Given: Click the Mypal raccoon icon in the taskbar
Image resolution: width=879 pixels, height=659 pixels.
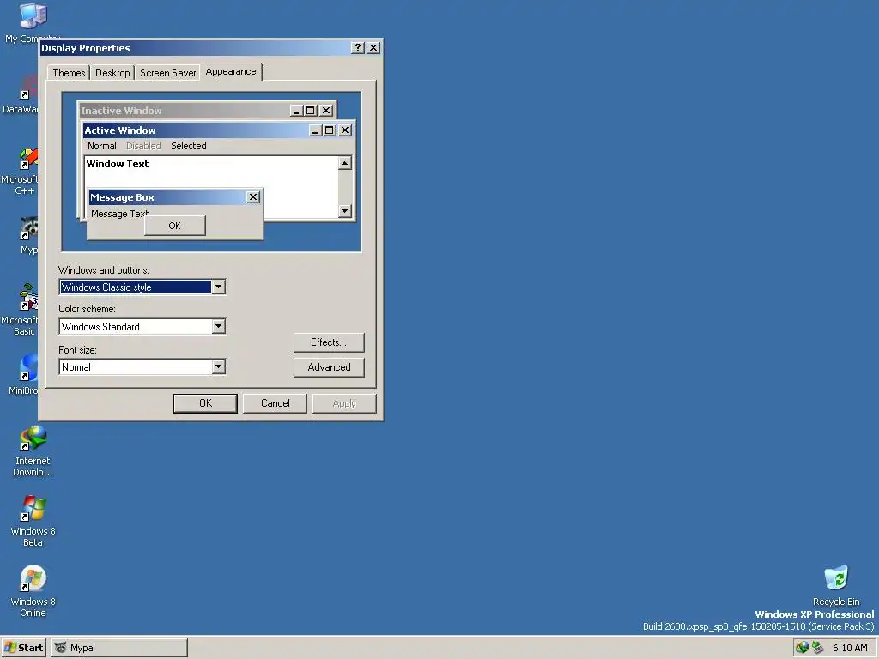Looking at the screenshot, I should (60, 647).
